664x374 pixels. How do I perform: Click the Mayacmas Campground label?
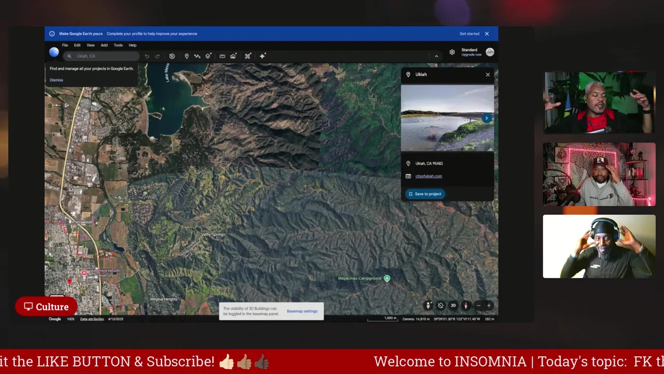[x=359, y=278]
